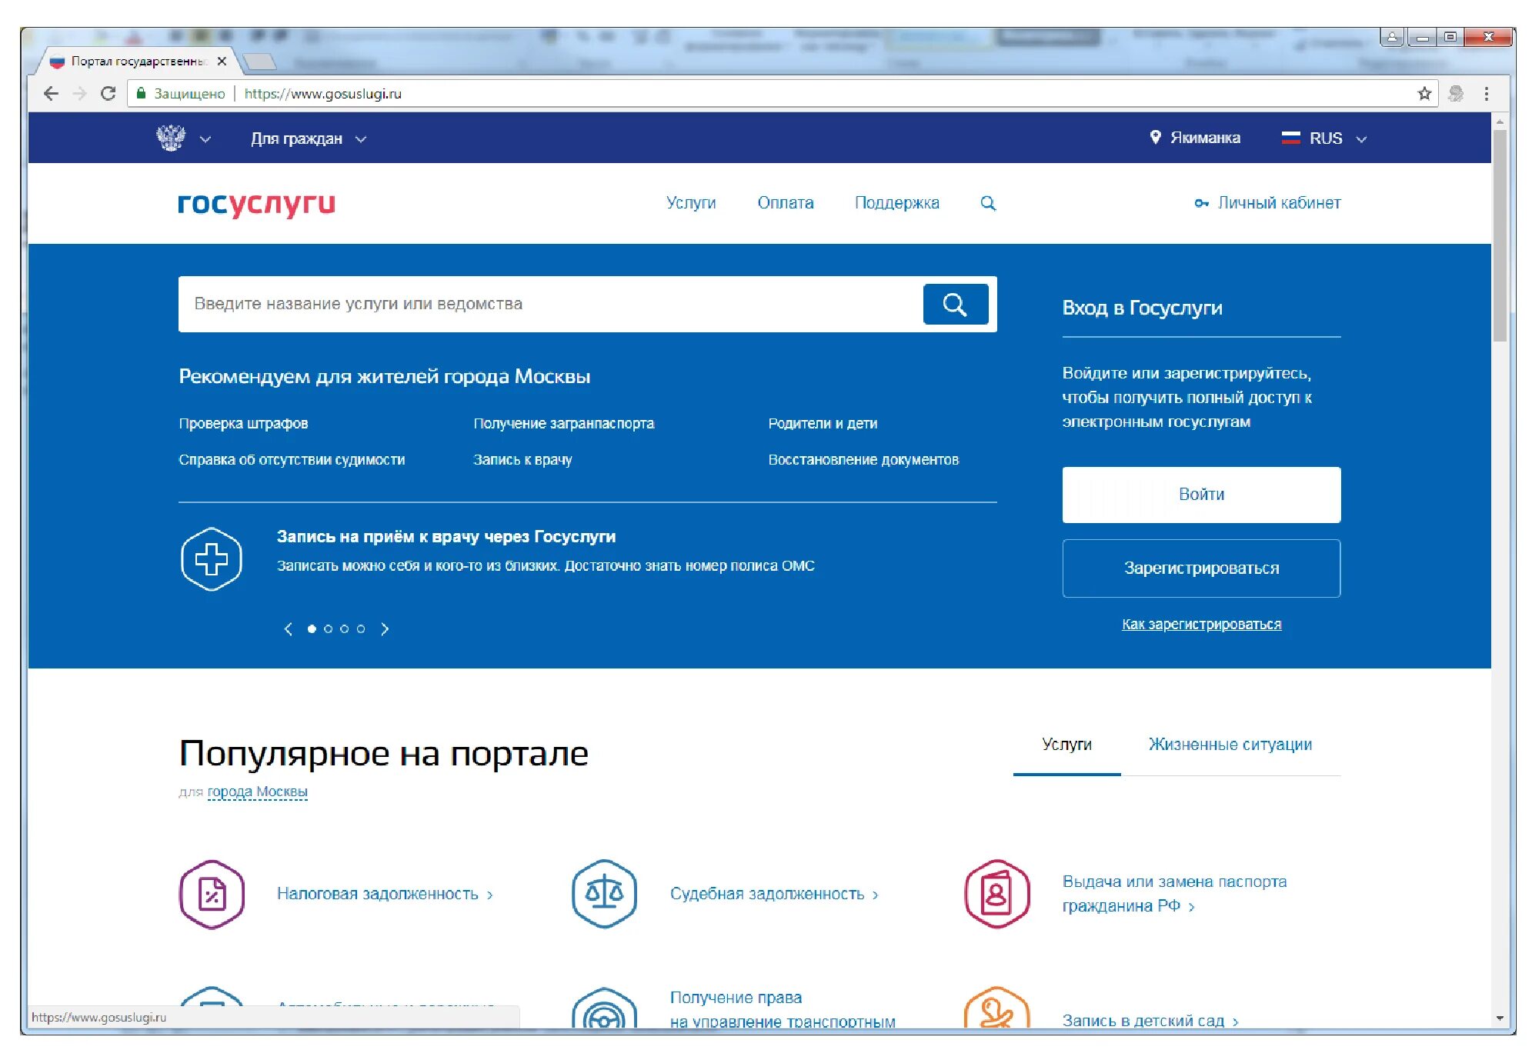1532x1060 pixels.
Task: Click the header magnifier search icon
Action: click(x=988, y=203)
